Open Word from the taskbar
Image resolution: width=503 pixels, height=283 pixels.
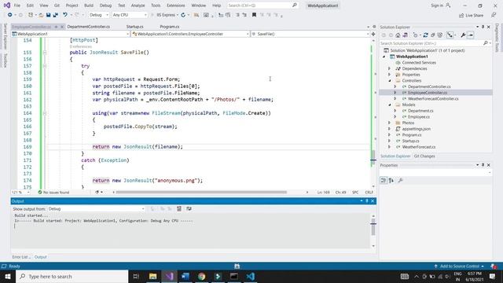pyautogui.click(x=185, y=276)
